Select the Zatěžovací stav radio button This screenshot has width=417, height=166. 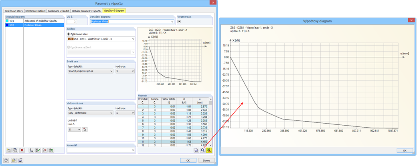69,34
